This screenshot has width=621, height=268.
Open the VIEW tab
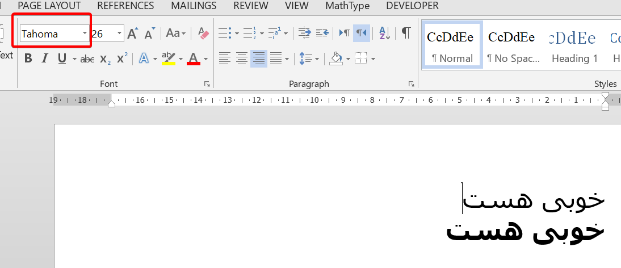pyautogui.click(x=297, y=6)
